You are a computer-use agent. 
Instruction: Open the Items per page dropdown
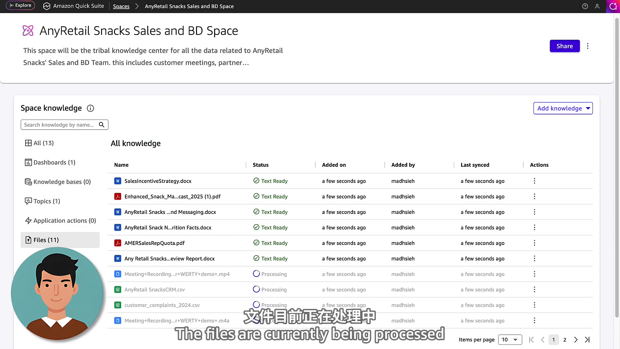510,340
